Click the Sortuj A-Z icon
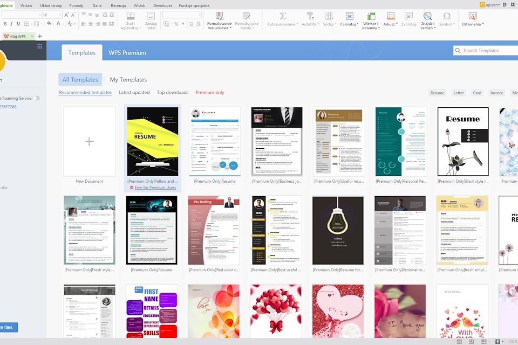 pos(329,16)
